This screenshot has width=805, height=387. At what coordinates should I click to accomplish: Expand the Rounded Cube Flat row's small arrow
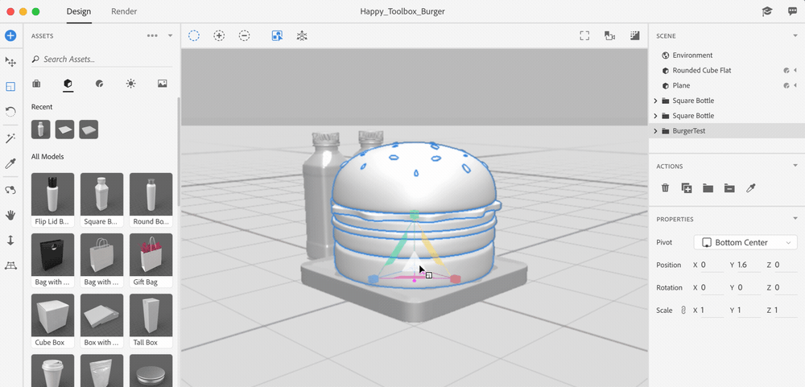[795, 70]
